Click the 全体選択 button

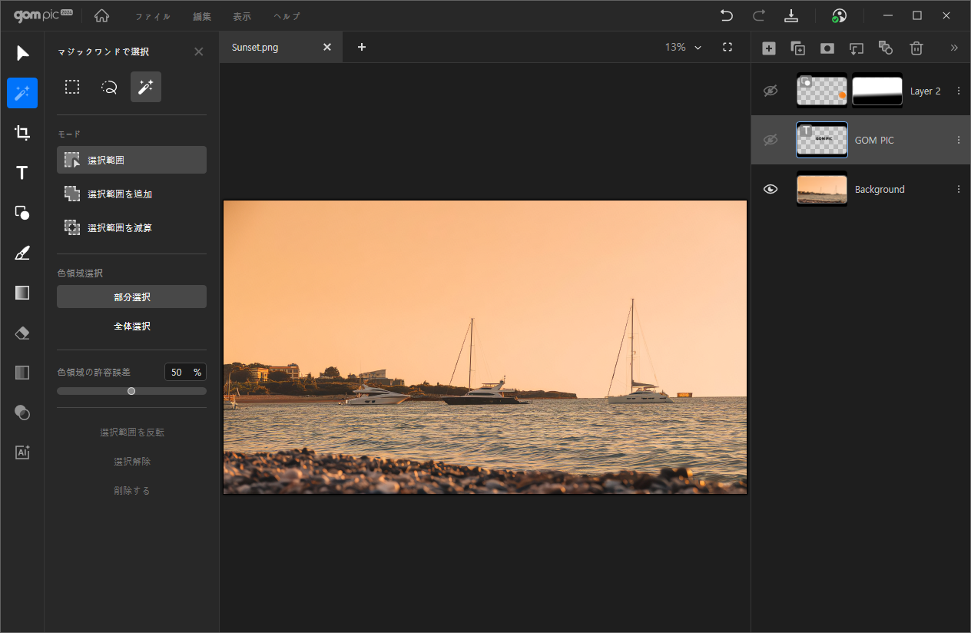131,326
